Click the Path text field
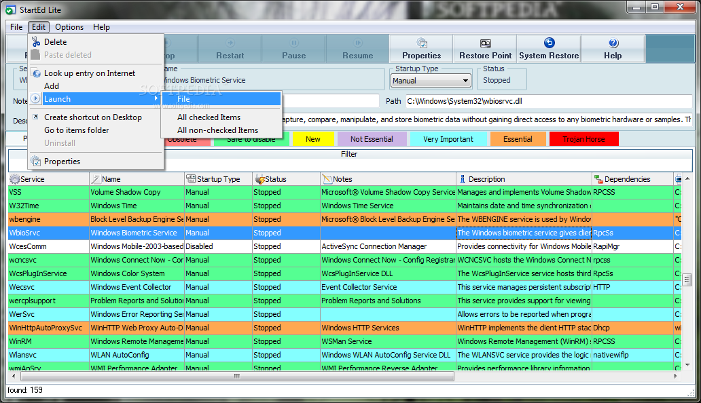 [549, 101]
